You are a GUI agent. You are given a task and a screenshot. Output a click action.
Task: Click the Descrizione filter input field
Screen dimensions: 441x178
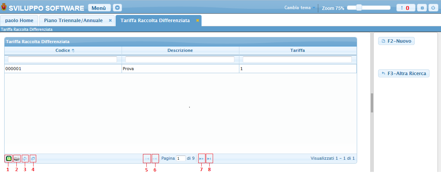tap(180, 59)
